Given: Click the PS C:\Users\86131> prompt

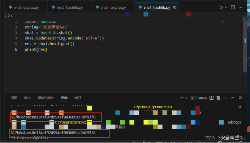Looking at the screenshot, I should click(x=30, y=138).
